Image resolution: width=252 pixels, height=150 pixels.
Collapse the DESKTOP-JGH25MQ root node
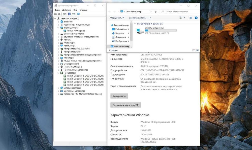(55, 19)
